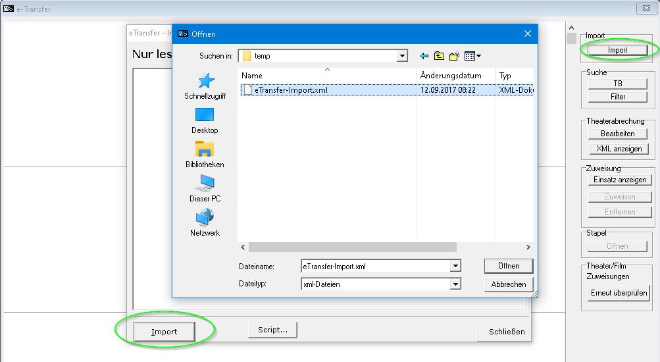The height and width of the screenshot is (362, 660).
Task: Click the Öffnen button in dialog
Action: pyautogui.click(x=509, y=266)
